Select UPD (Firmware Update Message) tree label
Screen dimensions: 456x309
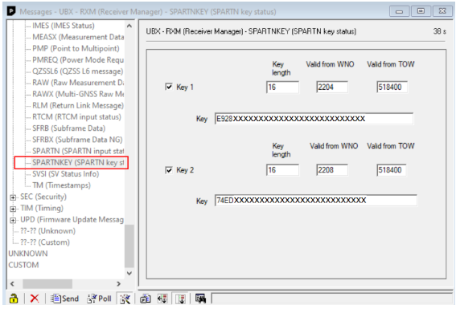click(72, 219)
